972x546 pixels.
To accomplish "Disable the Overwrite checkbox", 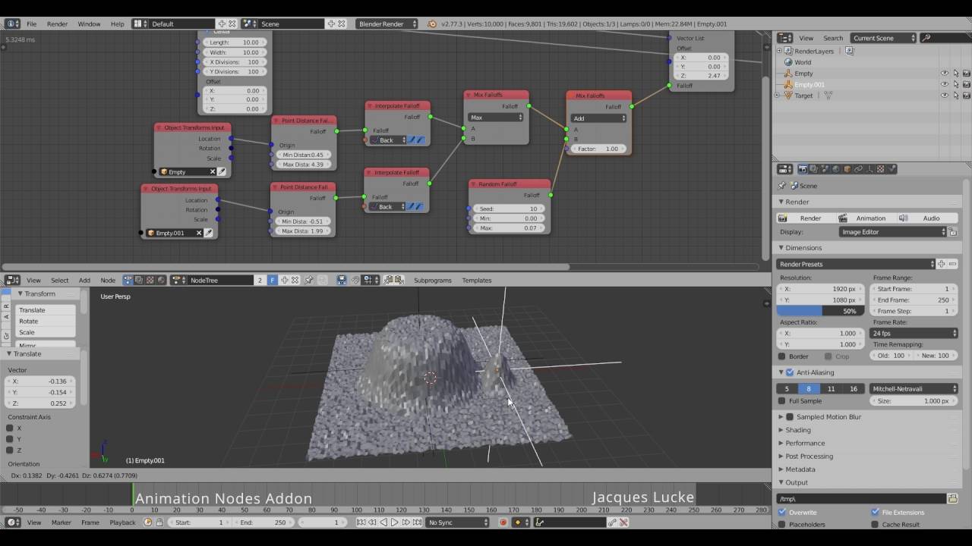I will [782, 513].
